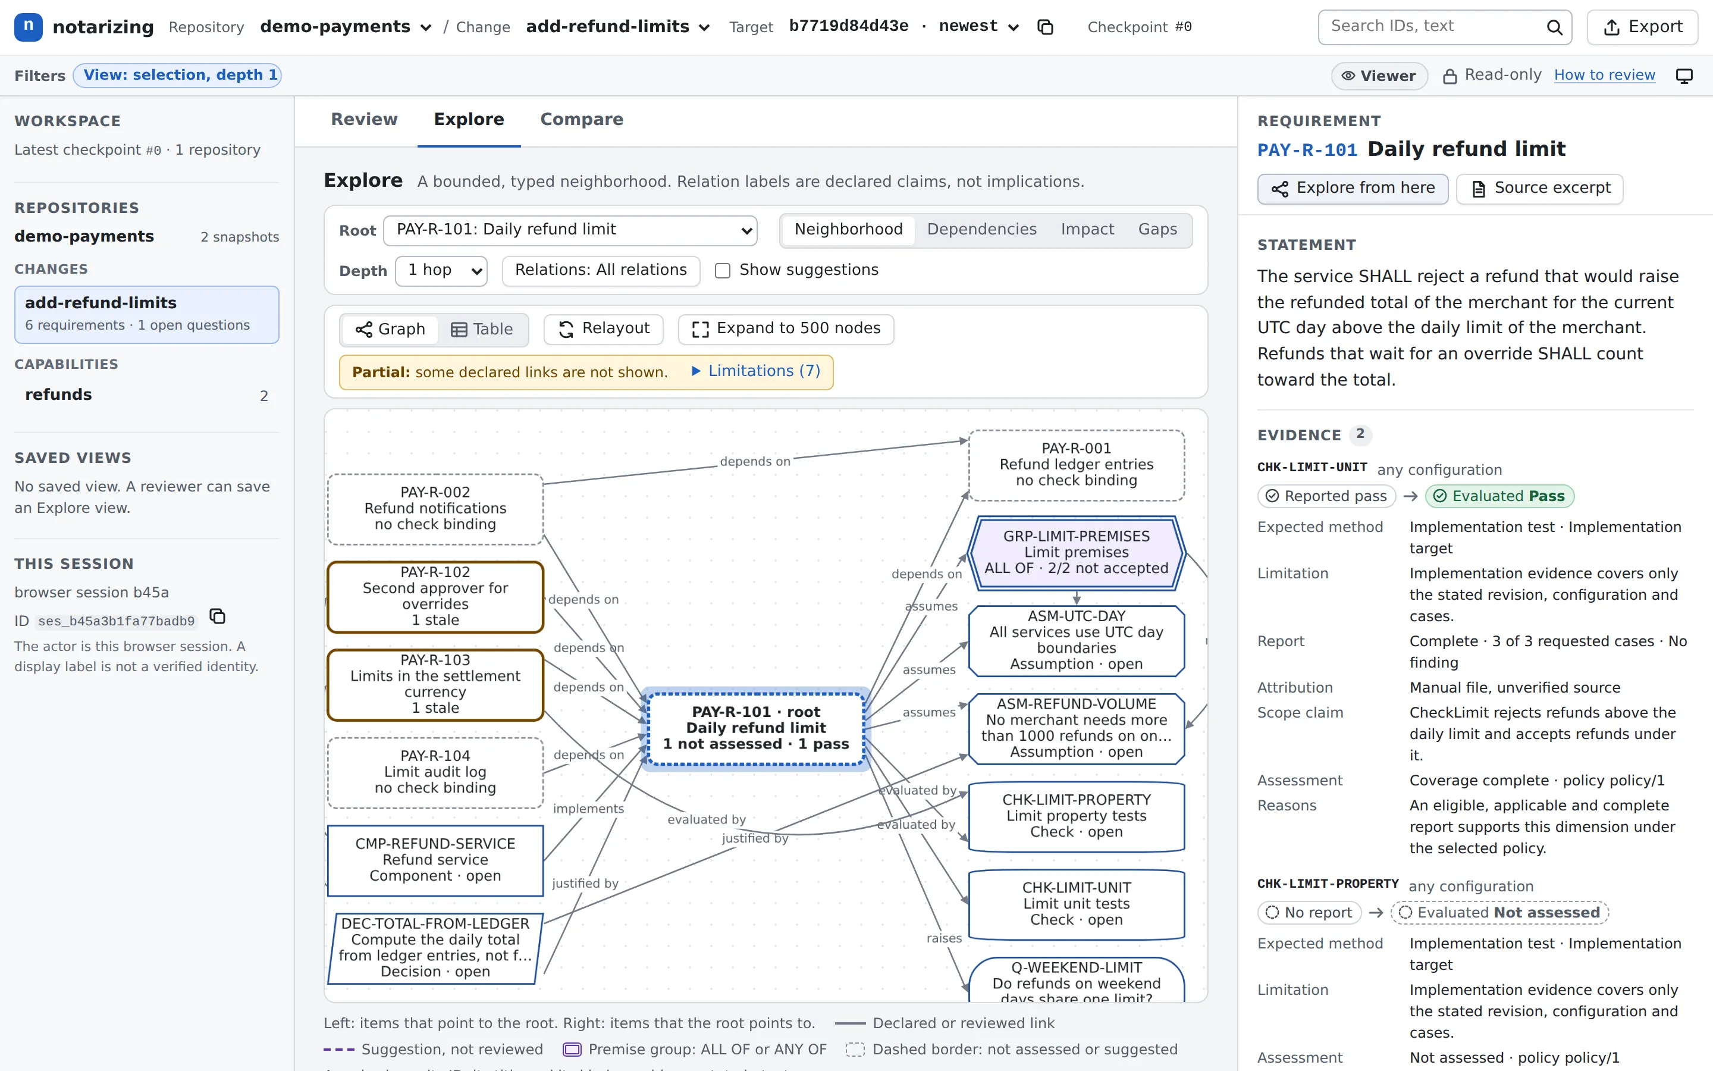Switch to Review tab
This screenshot has width=1713, height=1071.
coord(364,120)
